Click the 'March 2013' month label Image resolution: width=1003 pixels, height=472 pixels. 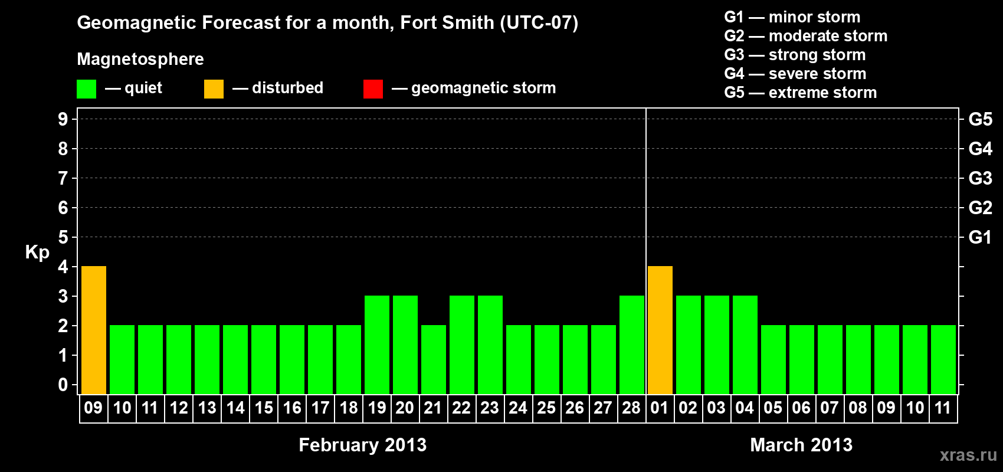click(801, 445)
